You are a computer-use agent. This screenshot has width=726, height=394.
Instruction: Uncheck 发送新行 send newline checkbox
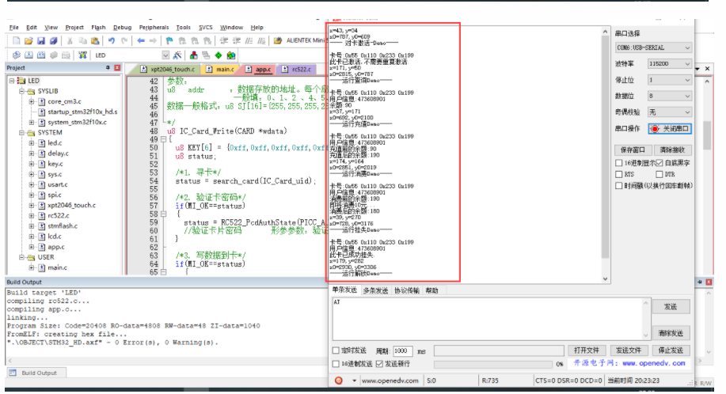click(380, 364)
